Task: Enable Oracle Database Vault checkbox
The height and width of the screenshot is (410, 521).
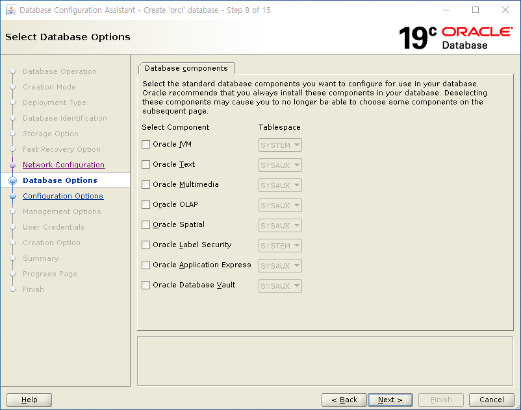Action: tap(146, 285)
